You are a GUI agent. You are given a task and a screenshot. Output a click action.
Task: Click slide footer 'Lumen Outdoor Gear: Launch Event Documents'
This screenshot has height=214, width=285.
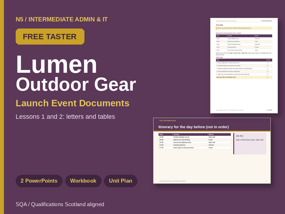click(172, 181)
